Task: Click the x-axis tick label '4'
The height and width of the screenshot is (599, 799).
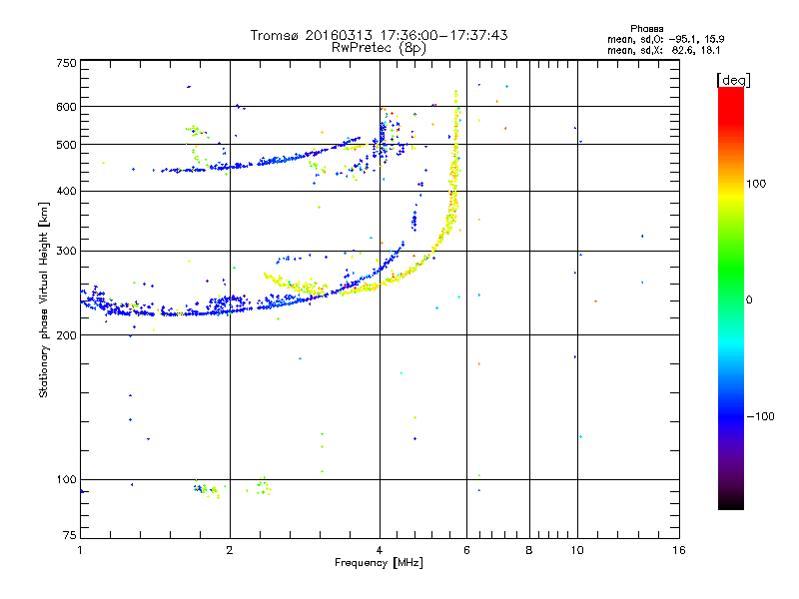Action: pos(380,550)
